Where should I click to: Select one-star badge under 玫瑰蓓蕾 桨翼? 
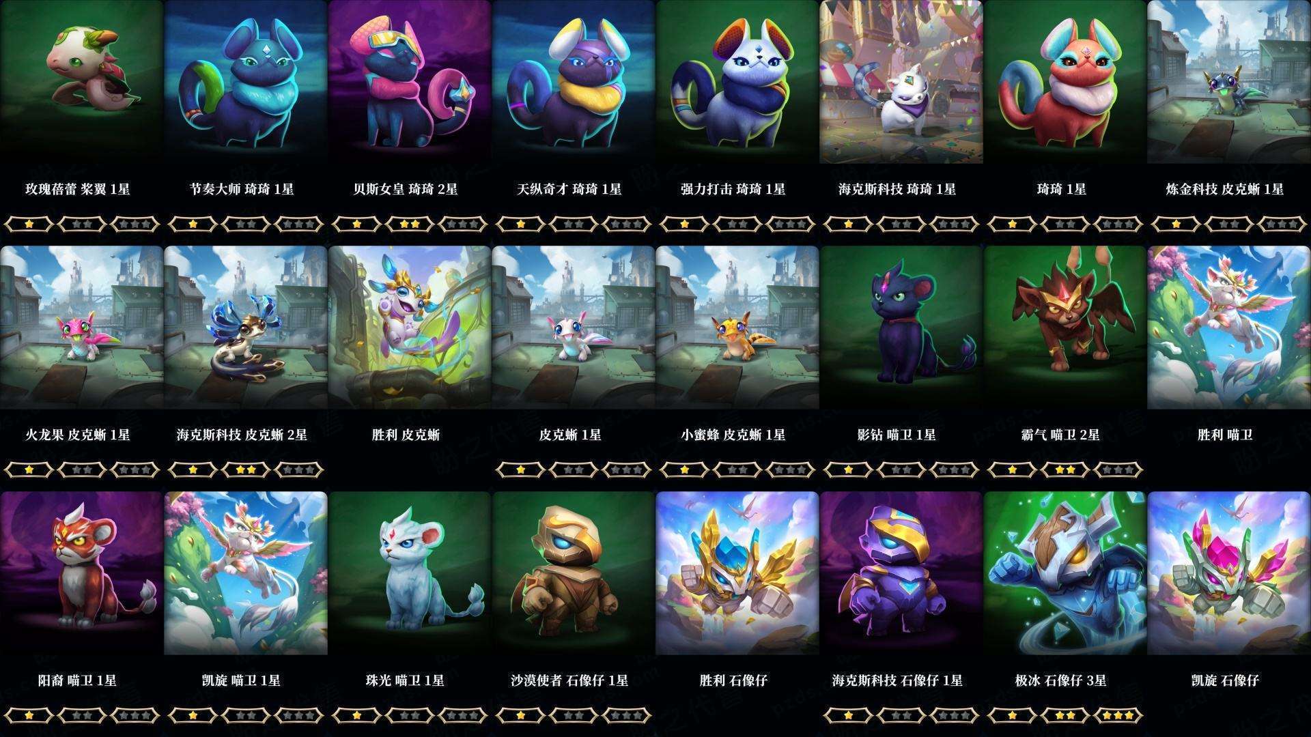[29, 224]
